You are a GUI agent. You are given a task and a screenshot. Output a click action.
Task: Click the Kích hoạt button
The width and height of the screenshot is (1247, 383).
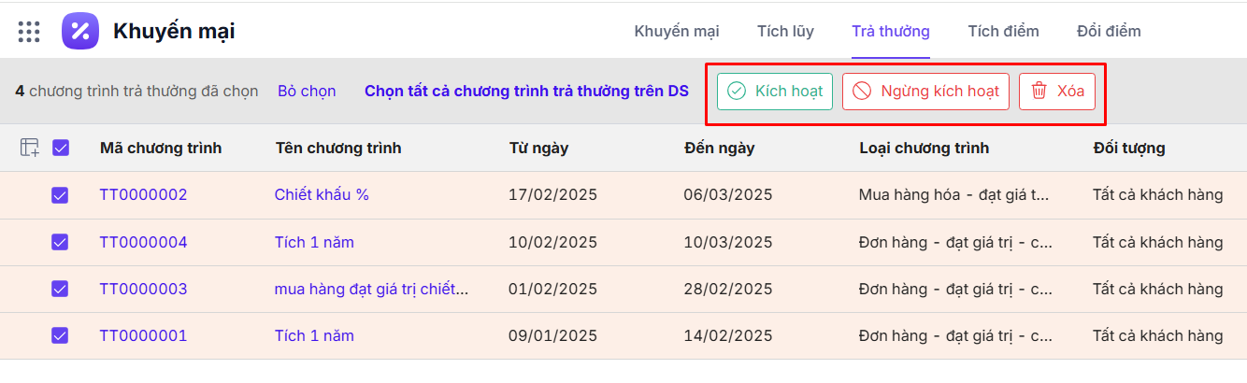point(775,92)
